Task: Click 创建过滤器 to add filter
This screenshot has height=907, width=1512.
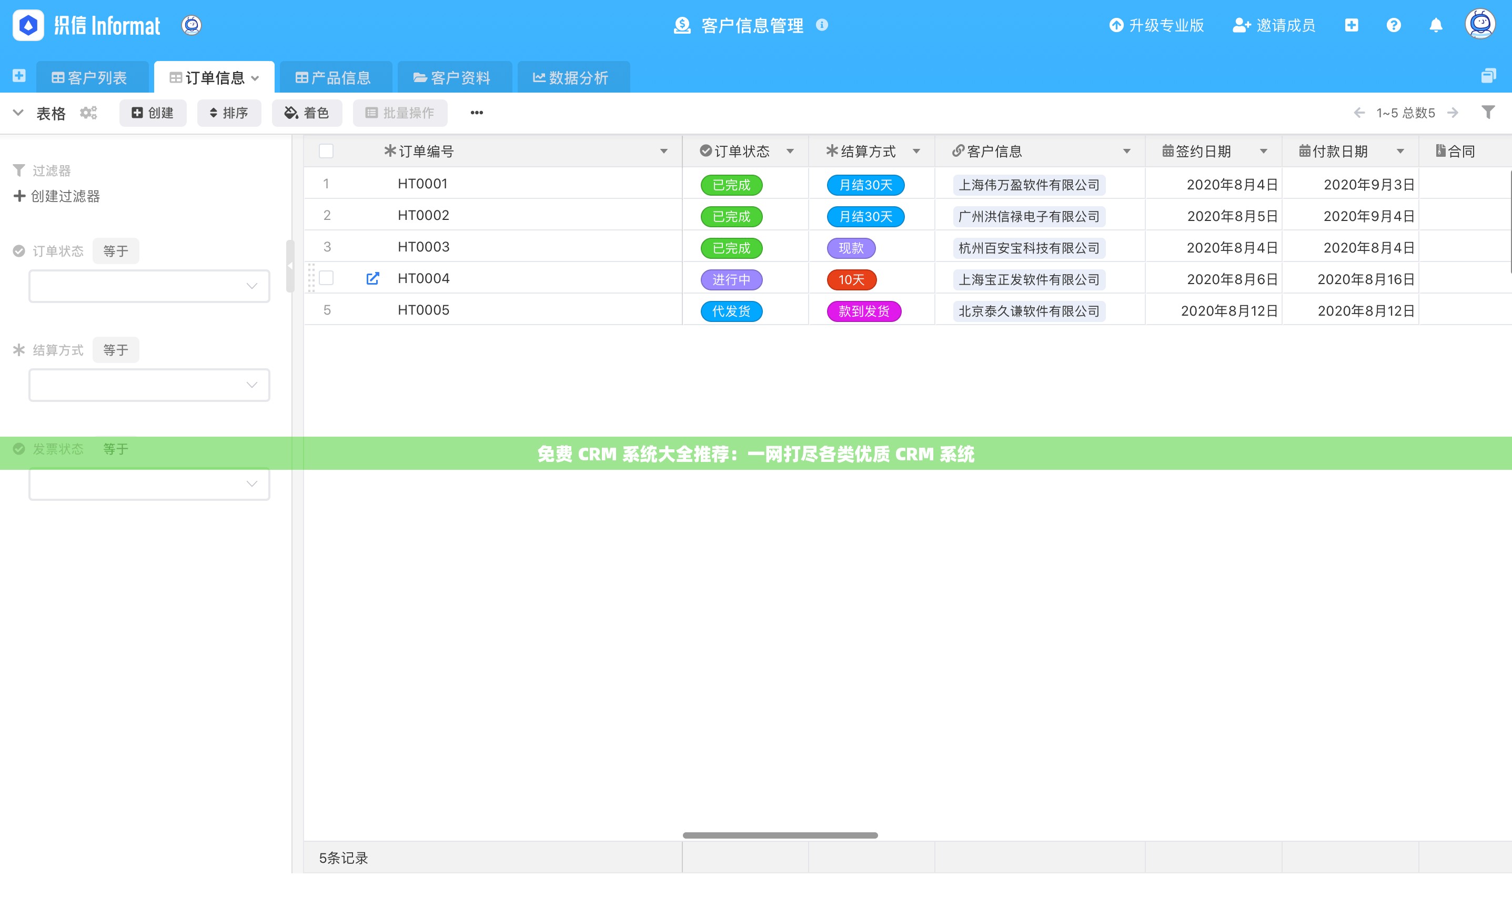Action: [57, 196]
